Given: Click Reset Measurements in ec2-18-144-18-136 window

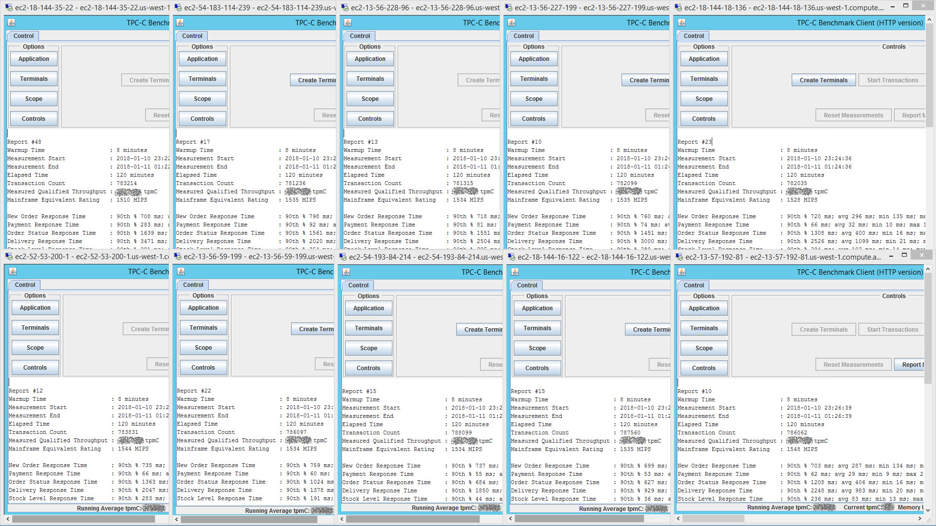Looking at the screenshot, I should [x=853, y=115].
